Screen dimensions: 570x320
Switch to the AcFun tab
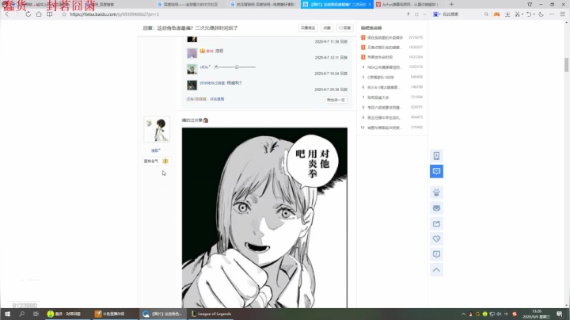click(x=409, y=5)
